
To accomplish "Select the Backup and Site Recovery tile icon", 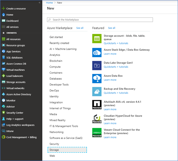I will pyautogui.click(x=97, y=91).
